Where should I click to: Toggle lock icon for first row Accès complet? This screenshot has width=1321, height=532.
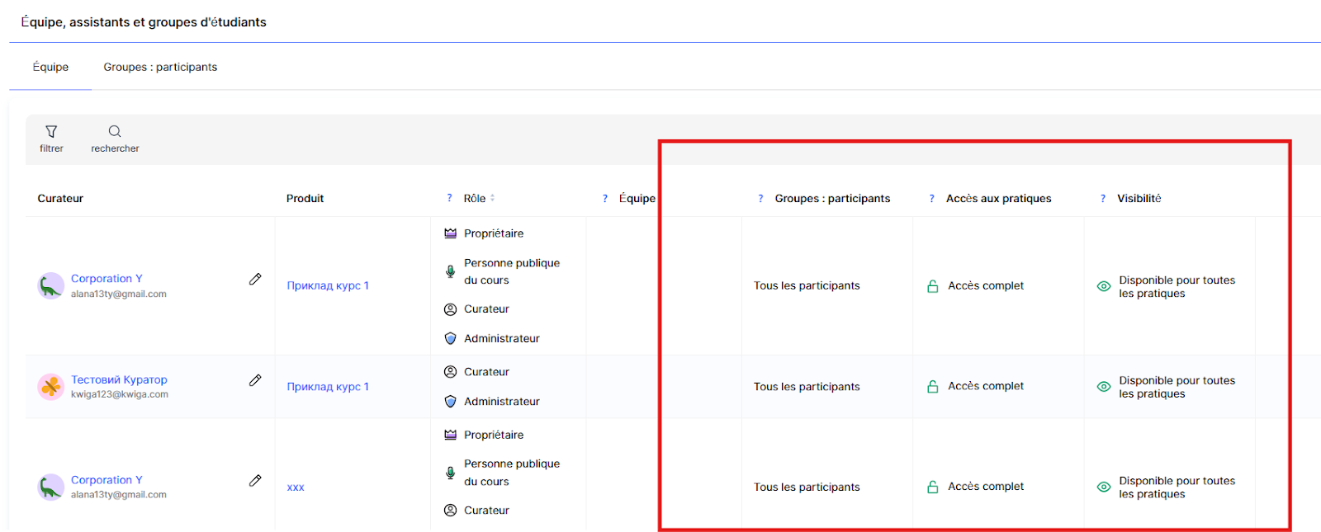click(x=933, y=286)
